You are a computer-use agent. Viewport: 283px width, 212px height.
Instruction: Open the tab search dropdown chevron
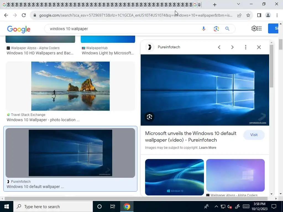point(239,4)
